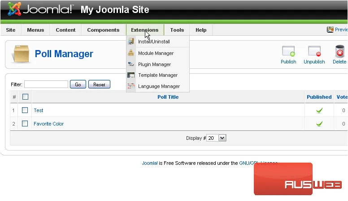Click the vote count for Favorite Color poll
Image resolution: width=348 pixels, height=201 pixels.
coord(344,124)
